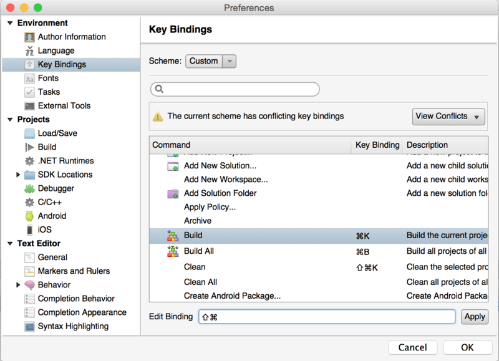Screen dimensions: 499x361
Task: Click the Debugger bug icon
Action: pyautogui.click(x=29, y=189)
